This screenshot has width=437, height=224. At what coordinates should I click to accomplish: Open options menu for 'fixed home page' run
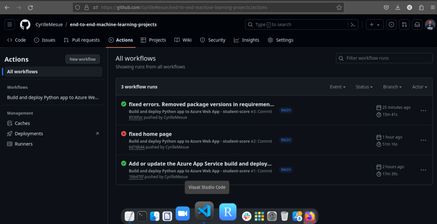[x=423, y=140]
